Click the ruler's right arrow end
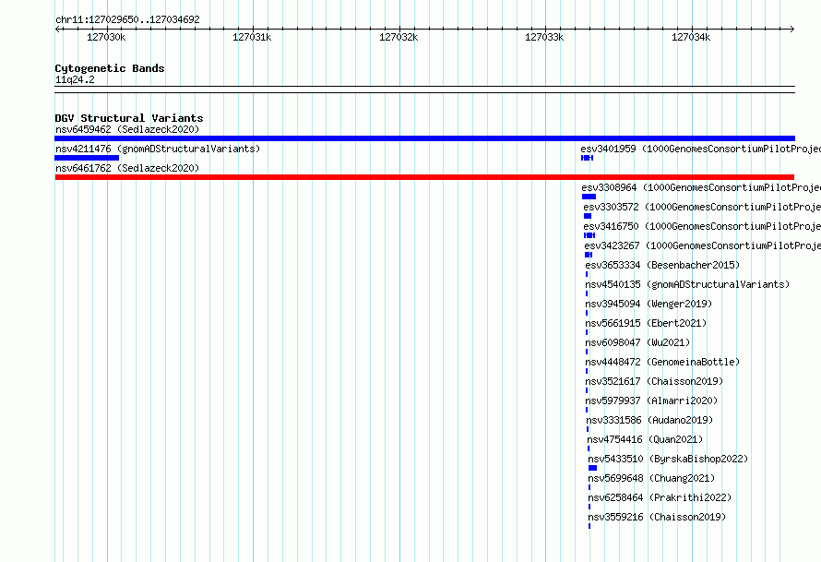 pyautogui.click(x=792, y=30)
